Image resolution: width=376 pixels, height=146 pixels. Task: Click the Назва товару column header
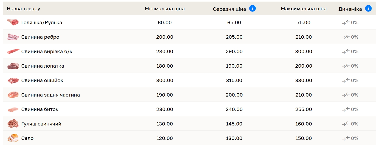pos(23,9)
